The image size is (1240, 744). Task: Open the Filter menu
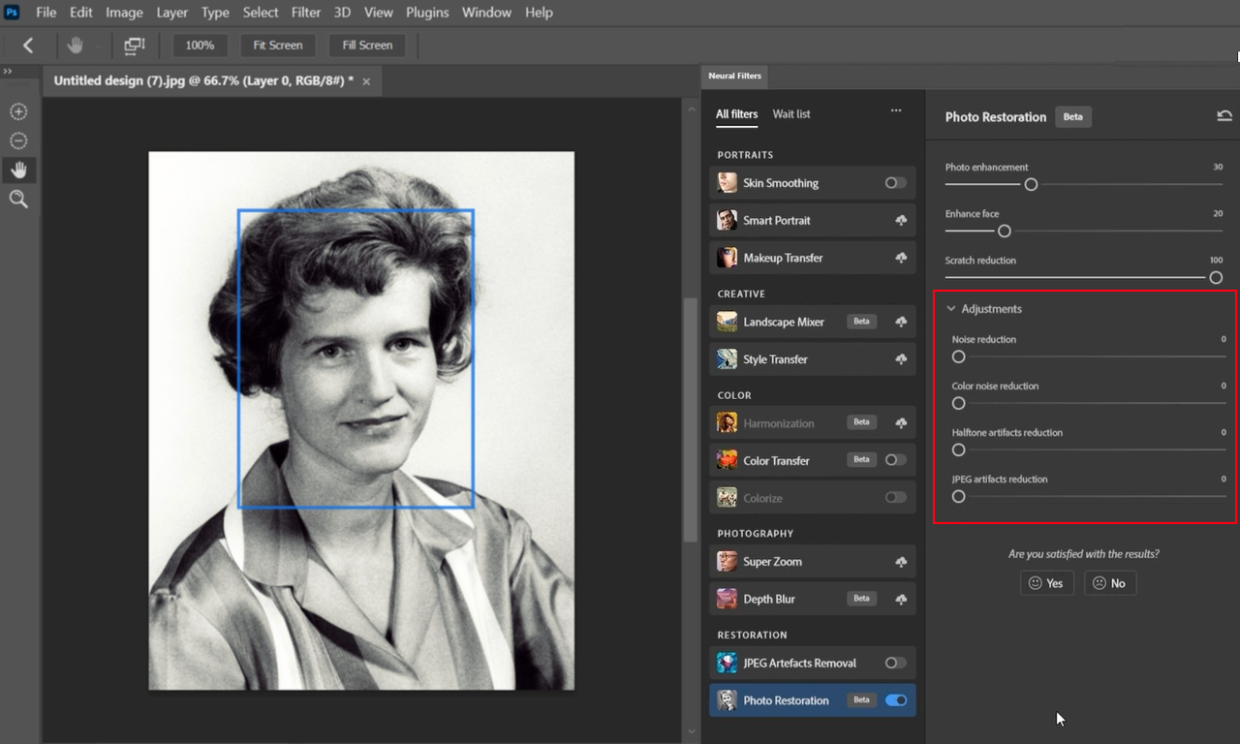305,13
